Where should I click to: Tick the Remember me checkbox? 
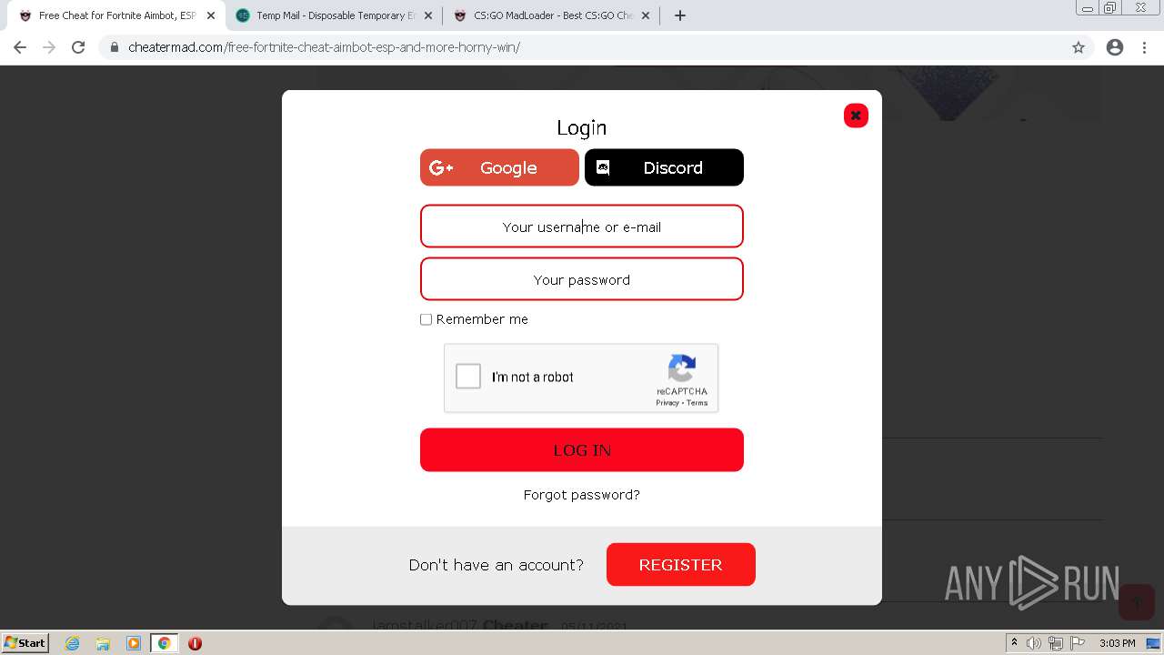(x=426, y=319)
